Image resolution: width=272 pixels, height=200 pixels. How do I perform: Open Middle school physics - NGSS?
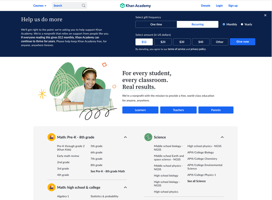168,167
